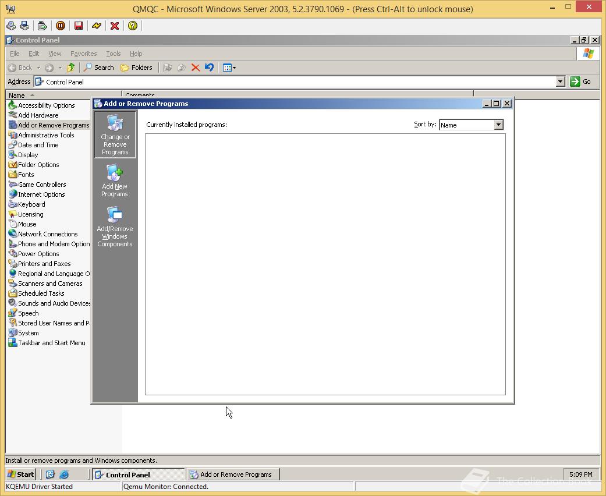The image size is (606, 496).
Task: Open System control panel item
Action: pos(23,333)
